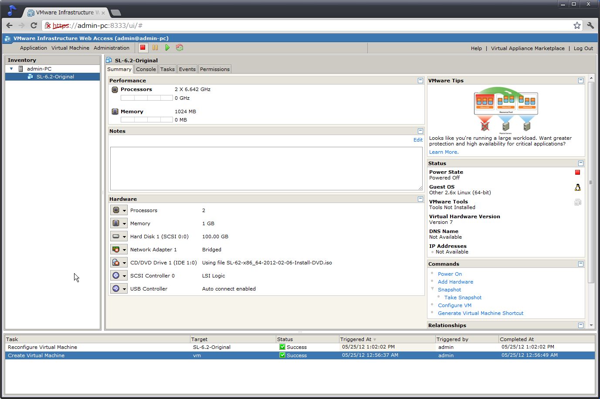The image size is (600, 399).
Task: Sort tasks by Triggered At column header
Action: [387, 339]
